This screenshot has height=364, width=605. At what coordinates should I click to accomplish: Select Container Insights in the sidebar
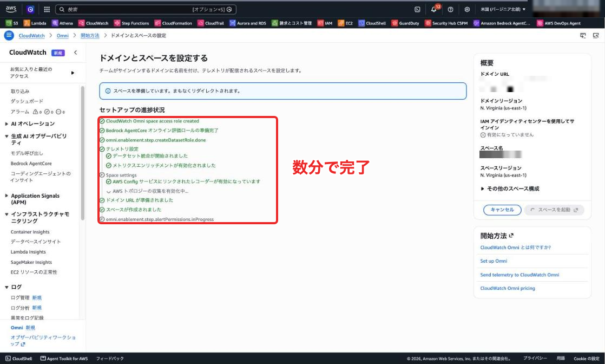pos(30,232)
